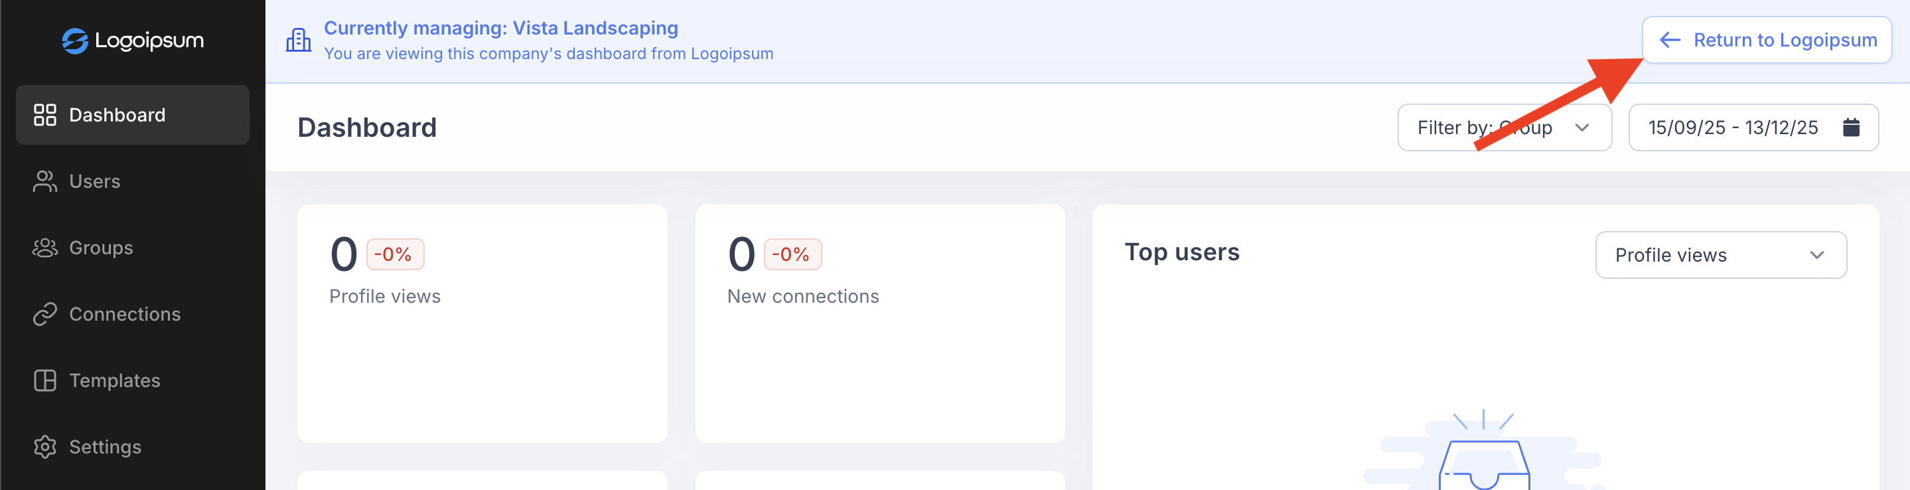Go to the Templates menu item

pos(114,380)
